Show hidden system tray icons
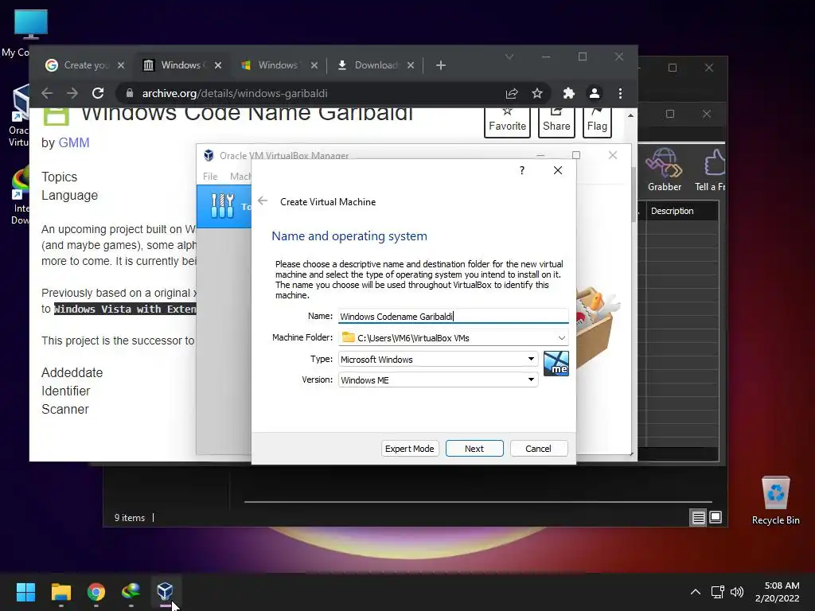 pyautogui.click(x=696, y=592)
